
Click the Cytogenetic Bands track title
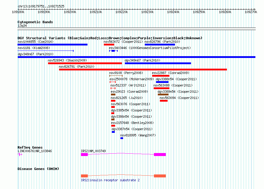click(x=35, y=22)
